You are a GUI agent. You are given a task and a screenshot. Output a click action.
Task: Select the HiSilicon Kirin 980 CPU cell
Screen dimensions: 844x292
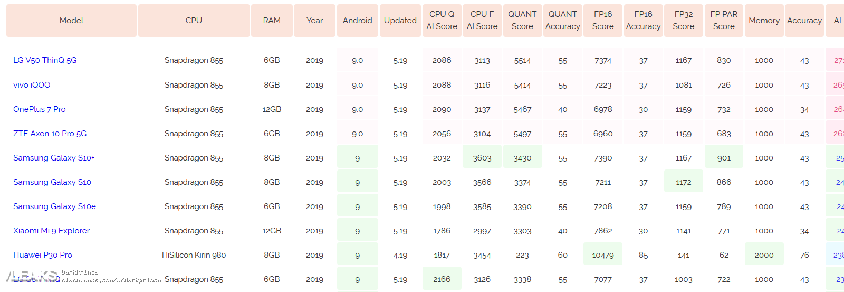click(194, 255)
